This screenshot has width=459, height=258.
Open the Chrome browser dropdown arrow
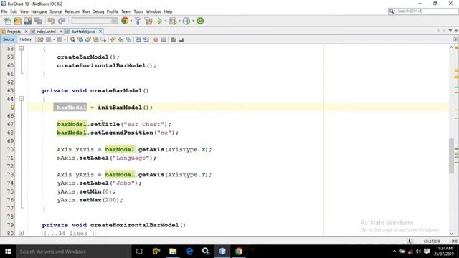pos(131,21)
